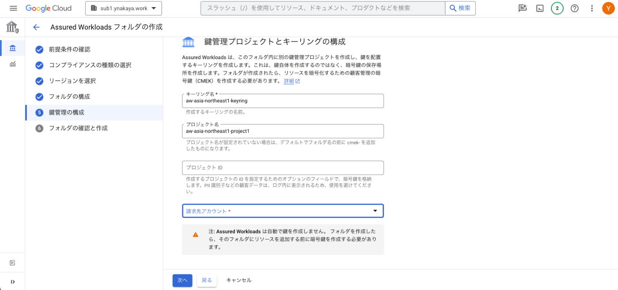
Task: Select the Assured Workloads building sidebar icon
Action: tap(13, 48)
